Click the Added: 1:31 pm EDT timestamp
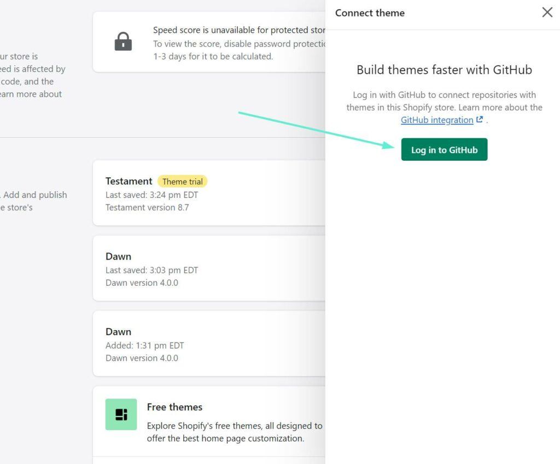Image resolution: width=560 pixels, height=464 pixels. click(144, 345)
